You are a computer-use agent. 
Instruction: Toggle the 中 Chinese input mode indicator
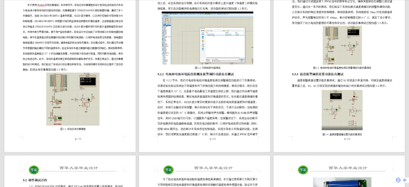405,180
